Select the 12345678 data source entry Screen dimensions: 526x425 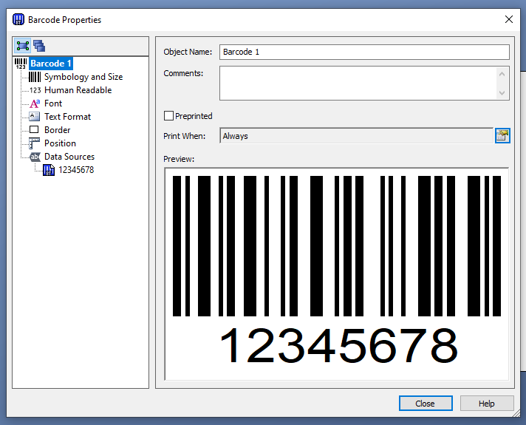76,170
